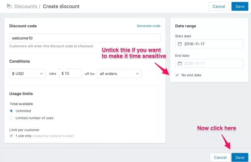This screenshot has height=162, width=251.
Task: Click the $ 10 amount input field
Action: tap(70, 73)
